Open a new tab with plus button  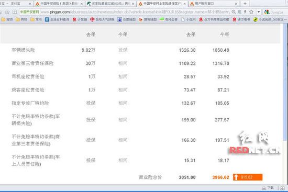(245, 4)
